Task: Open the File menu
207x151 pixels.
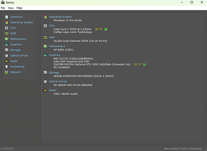Action: tap(3, 8)
